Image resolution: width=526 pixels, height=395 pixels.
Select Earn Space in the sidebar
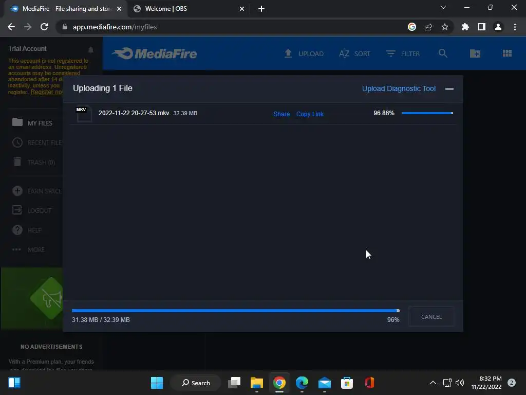37,191
